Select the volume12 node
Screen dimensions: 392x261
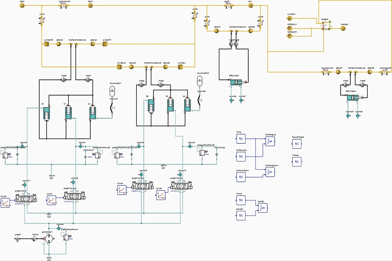180,175
